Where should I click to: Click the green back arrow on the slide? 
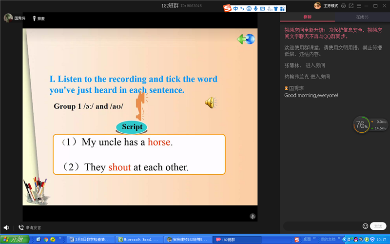pyautogui.click(x=246, y=39)
